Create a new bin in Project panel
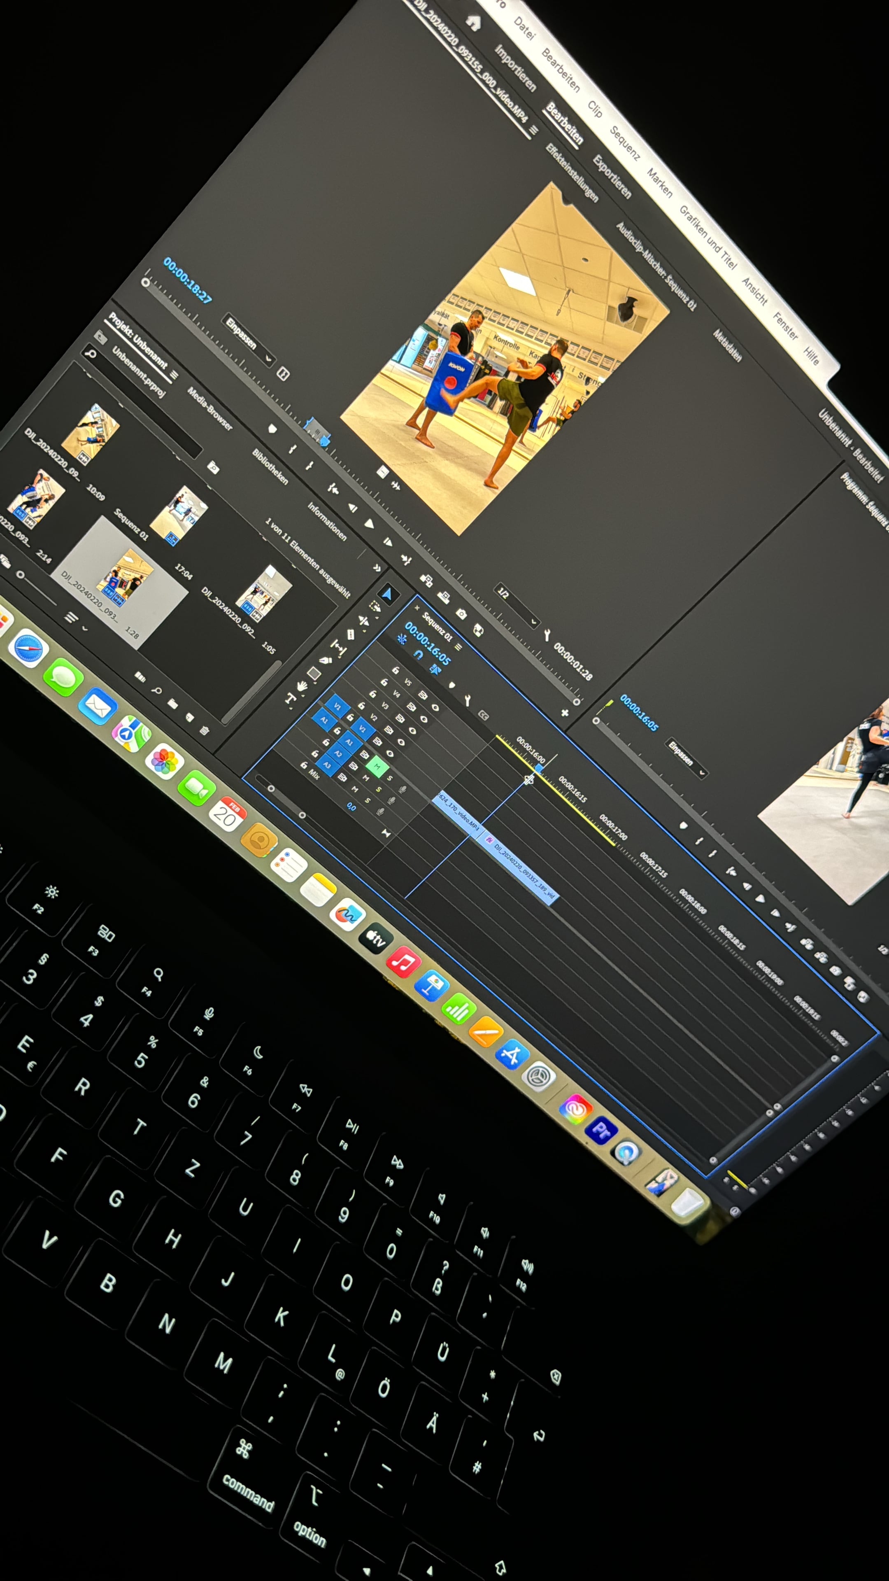889x1581 pixels. click(x=173, y=703)
